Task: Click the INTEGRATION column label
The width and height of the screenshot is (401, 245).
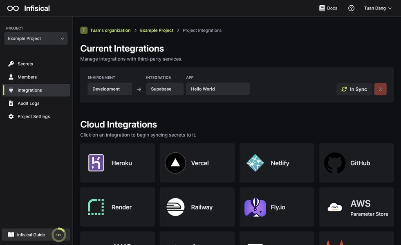Action: (x=159, y=78)
